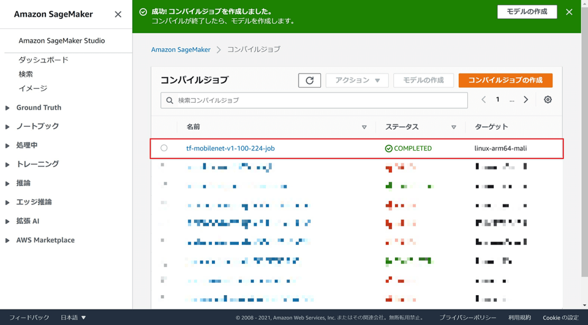The height and width of the screenshot is (325, 588).
Task: Dismiss the green success notification banner
Action: tap(569, 12)
